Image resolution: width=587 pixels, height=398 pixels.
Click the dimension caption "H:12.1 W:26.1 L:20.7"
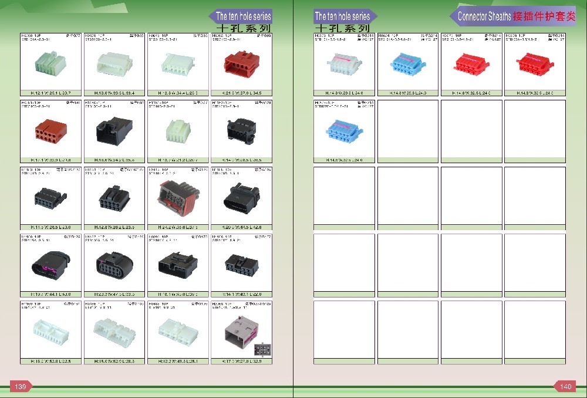(x=50, y=93)
